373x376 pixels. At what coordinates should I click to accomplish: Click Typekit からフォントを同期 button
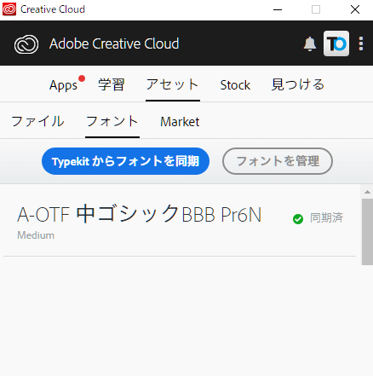coord(125,161)
